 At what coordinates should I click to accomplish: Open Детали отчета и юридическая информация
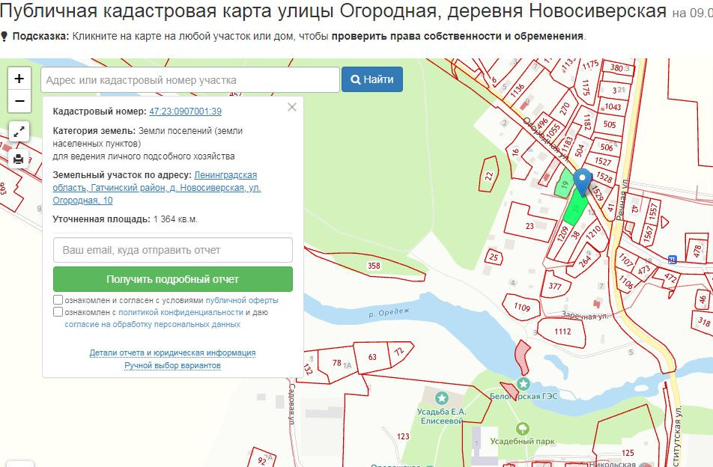[172, 353]
